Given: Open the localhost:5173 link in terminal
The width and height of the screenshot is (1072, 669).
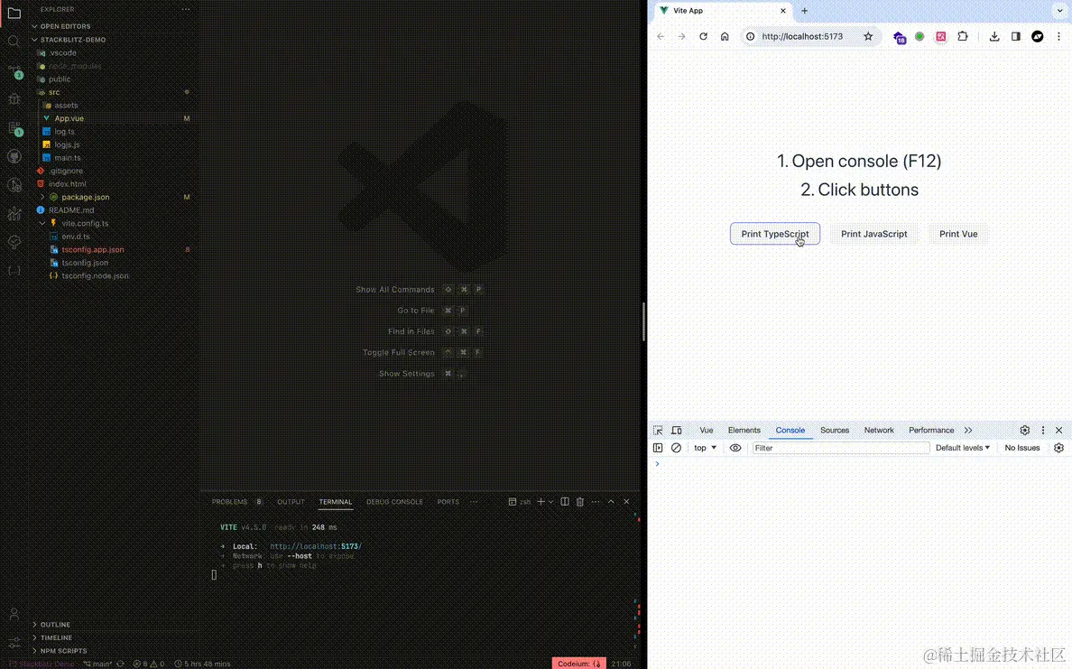Looking at the screenshot, I should pos(316,546).
